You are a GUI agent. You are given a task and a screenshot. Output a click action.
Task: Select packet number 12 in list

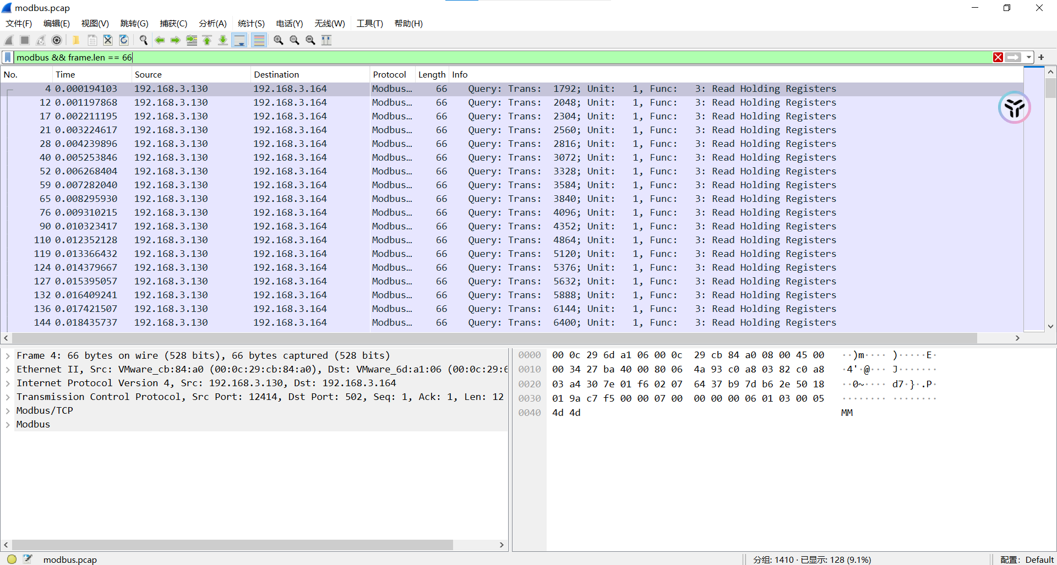pyautogui.click(x=512, y=102)
